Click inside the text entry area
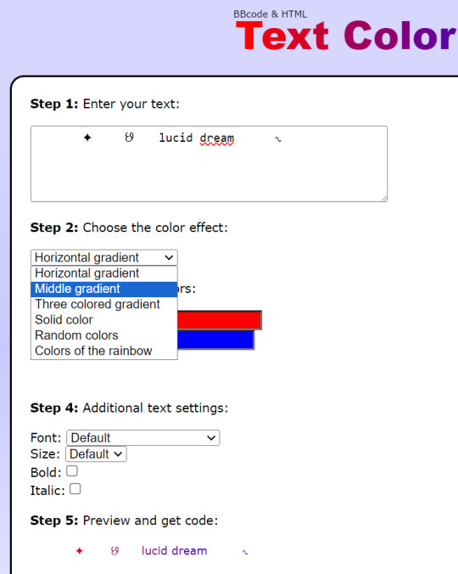The height and width of the screenshot is (574, 458). click(x=209, y=164)
